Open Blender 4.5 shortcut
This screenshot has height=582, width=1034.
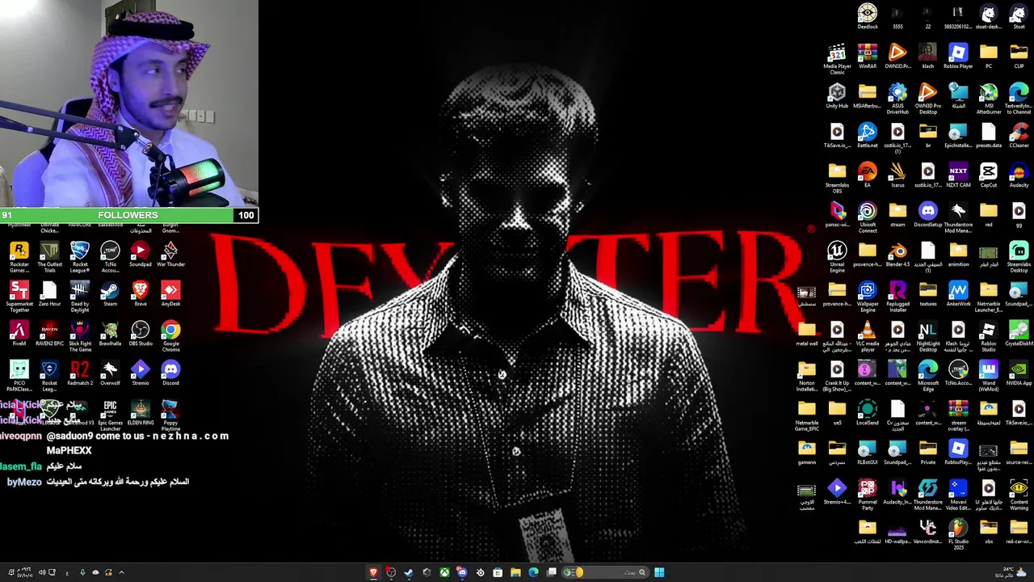(x=897, y=254)
